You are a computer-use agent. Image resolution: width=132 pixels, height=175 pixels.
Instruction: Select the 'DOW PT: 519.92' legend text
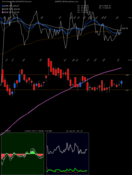(11, 12)
